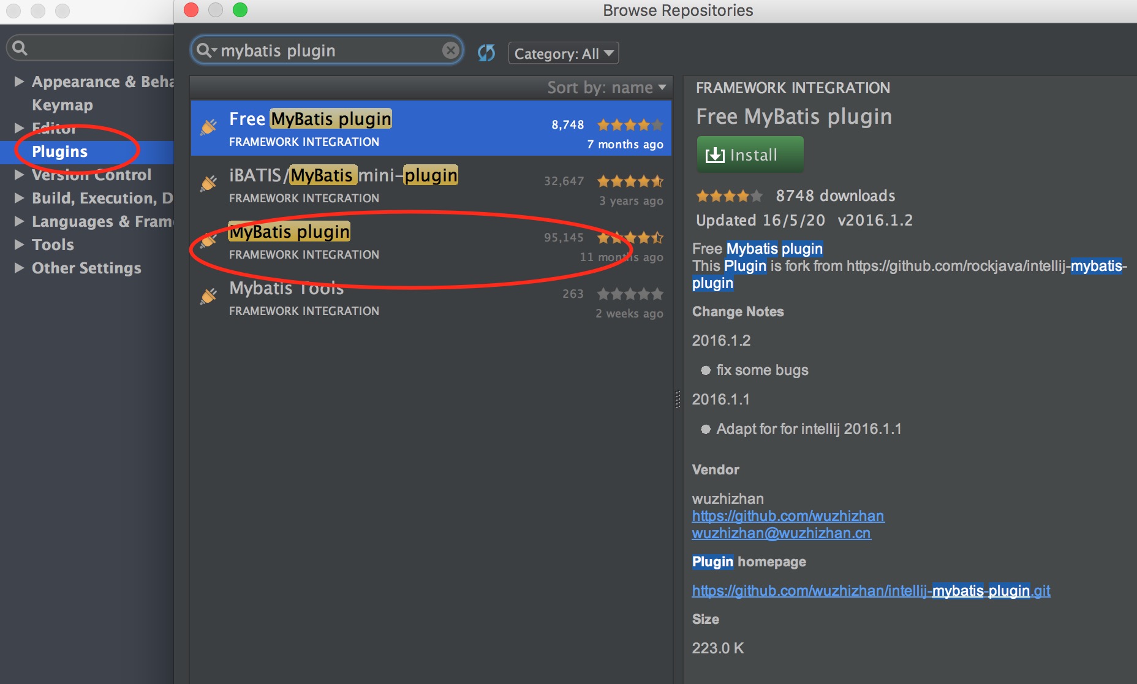
Task: Open the Tools settings page
Action: pos(53,245)
